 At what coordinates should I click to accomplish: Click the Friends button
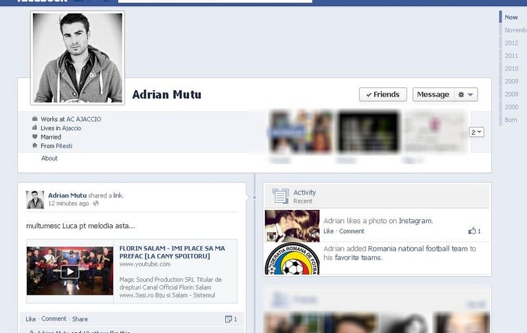[383, 95]
